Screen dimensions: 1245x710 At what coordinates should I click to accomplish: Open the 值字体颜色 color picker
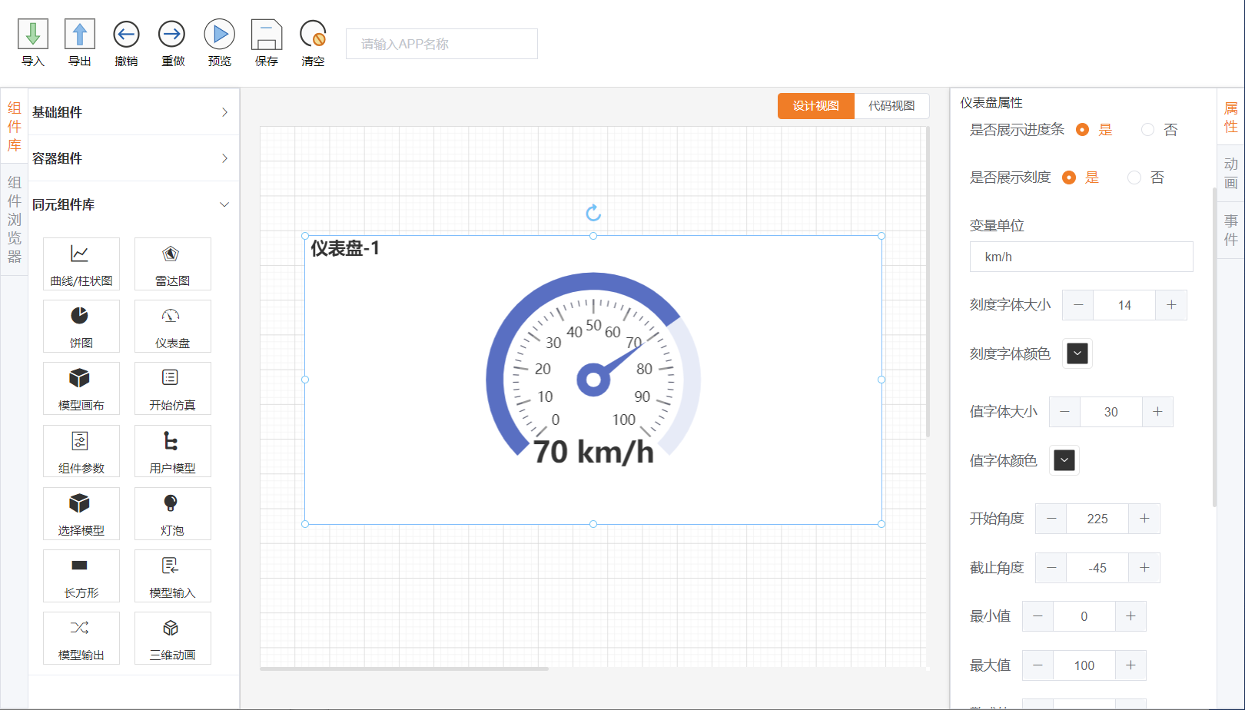tap(1064, 460)
